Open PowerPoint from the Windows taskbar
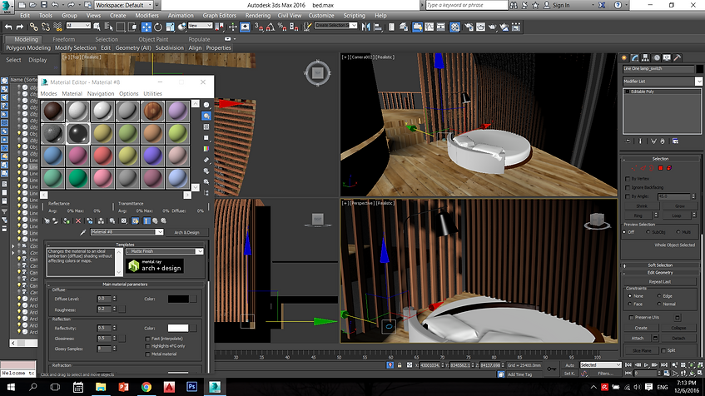The image size is (705, 396). (x=123, y=387)
